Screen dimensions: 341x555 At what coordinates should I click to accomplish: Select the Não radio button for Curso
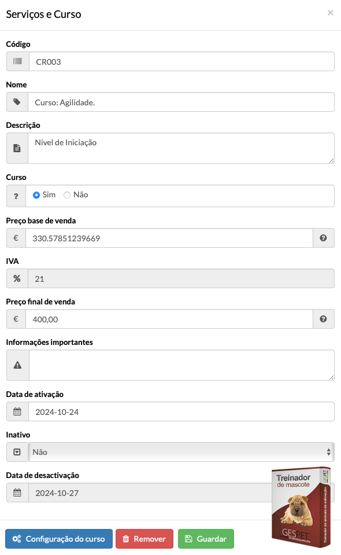tap(67, 195)
